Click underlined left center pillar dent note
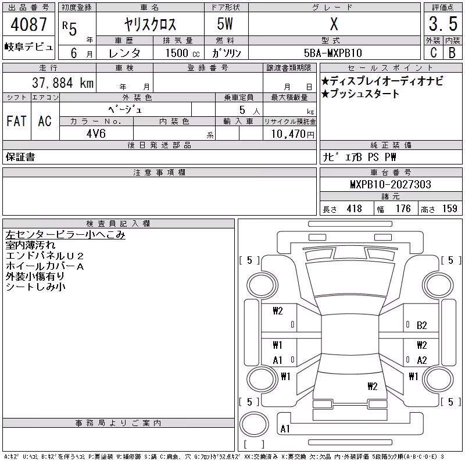This screenshot has height=465, width=465. (65, 235)
